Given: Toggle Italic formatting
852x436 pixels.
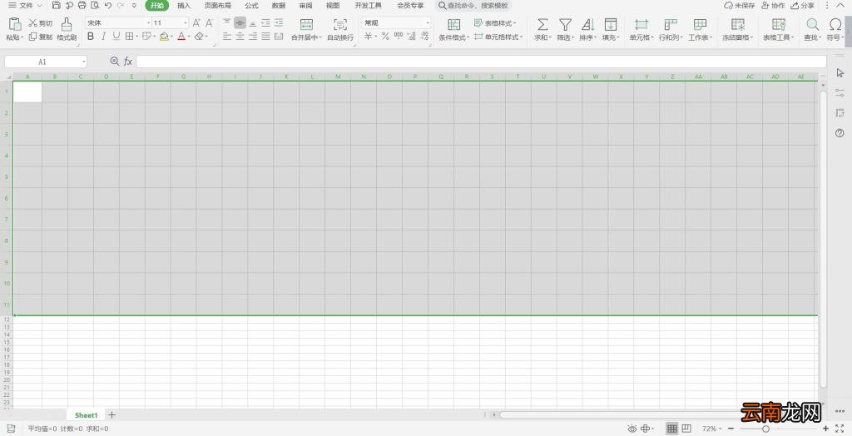Looking at the screenshot, I should click(x=103, y=36).
